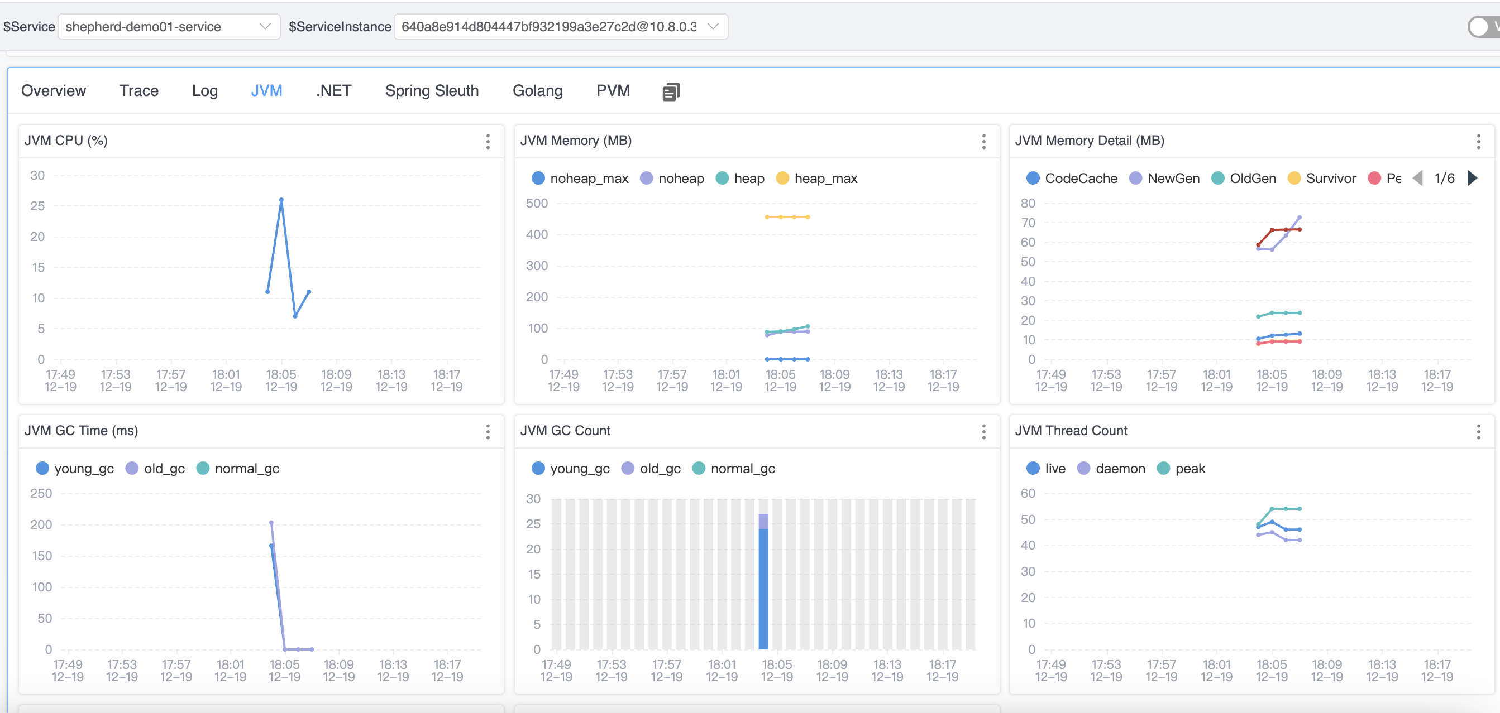
Task: Open the JVM GC Time panel options menu
Action: pyautogui.click(x=488, y=431)
